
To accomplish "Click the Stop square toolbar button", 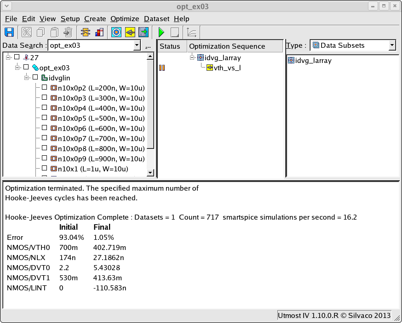I will [175, 32].
